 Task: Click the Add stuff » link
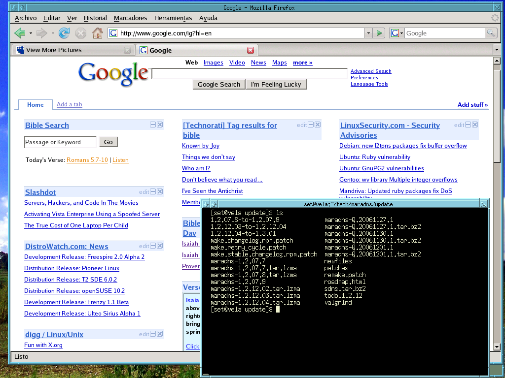[x=472, y=105]
